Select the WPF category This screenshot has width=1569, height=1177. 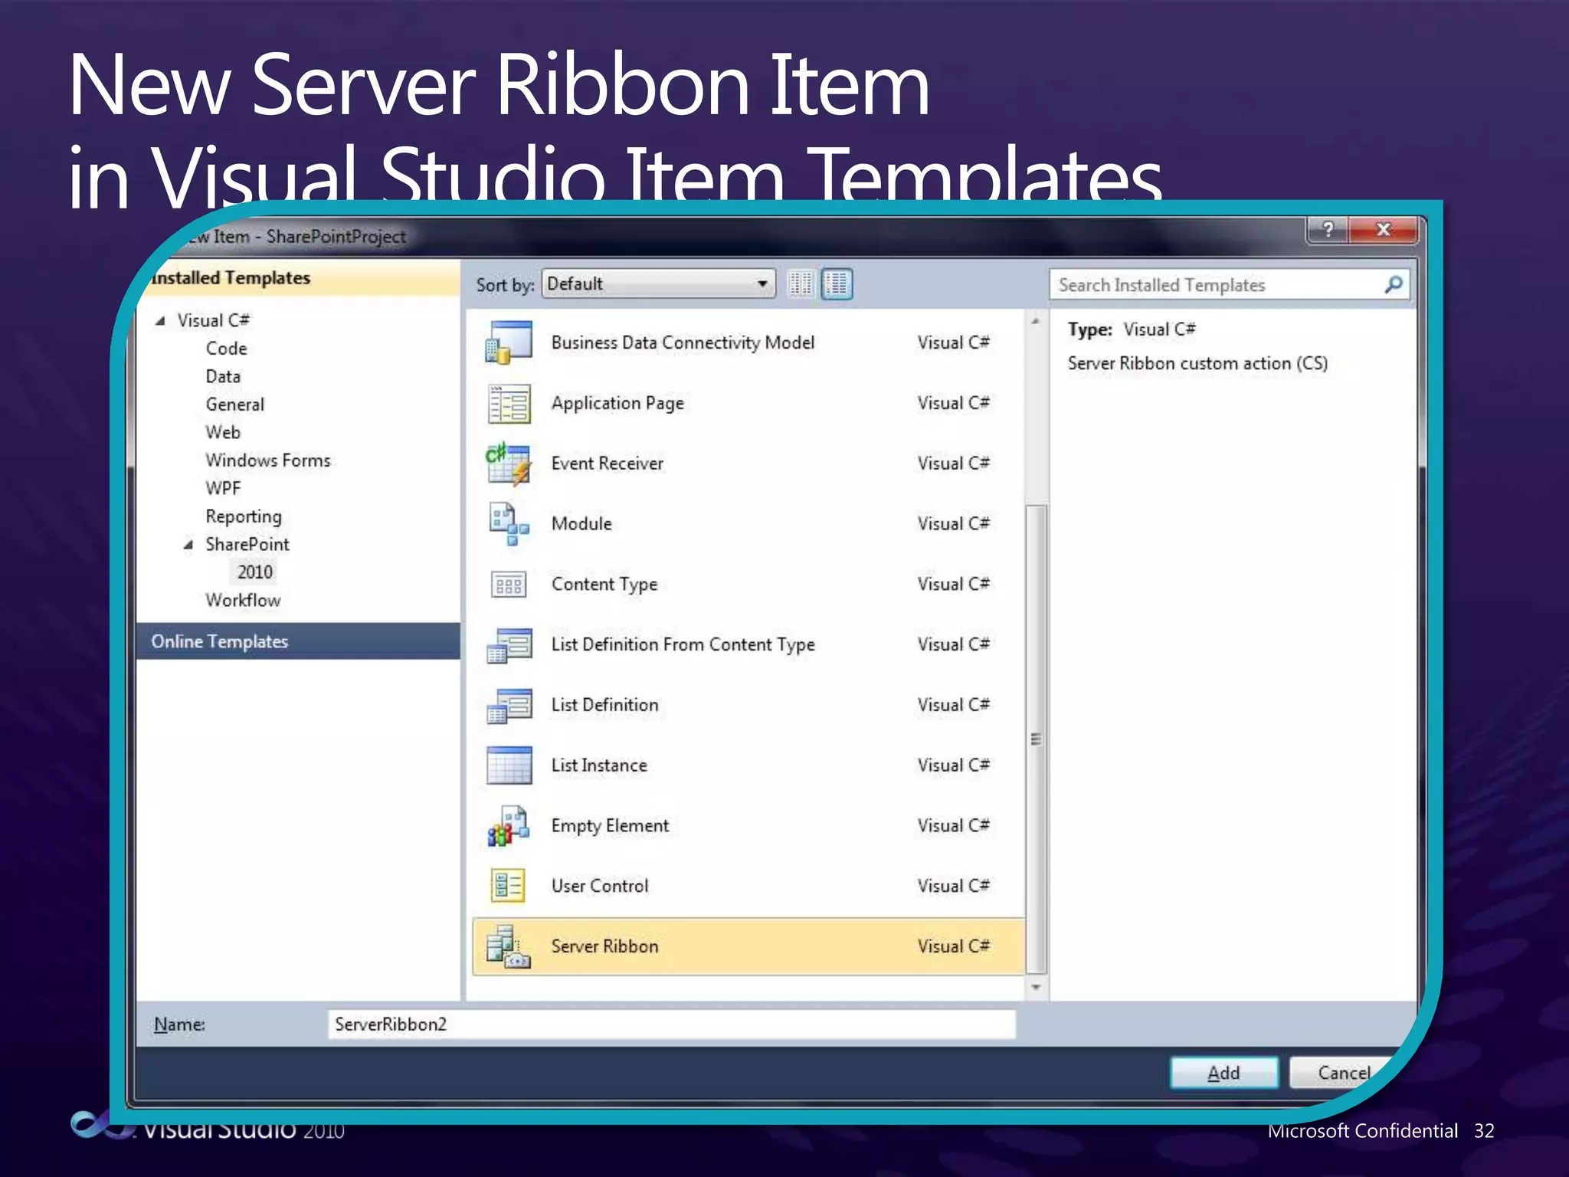click(x=223, y=489)
